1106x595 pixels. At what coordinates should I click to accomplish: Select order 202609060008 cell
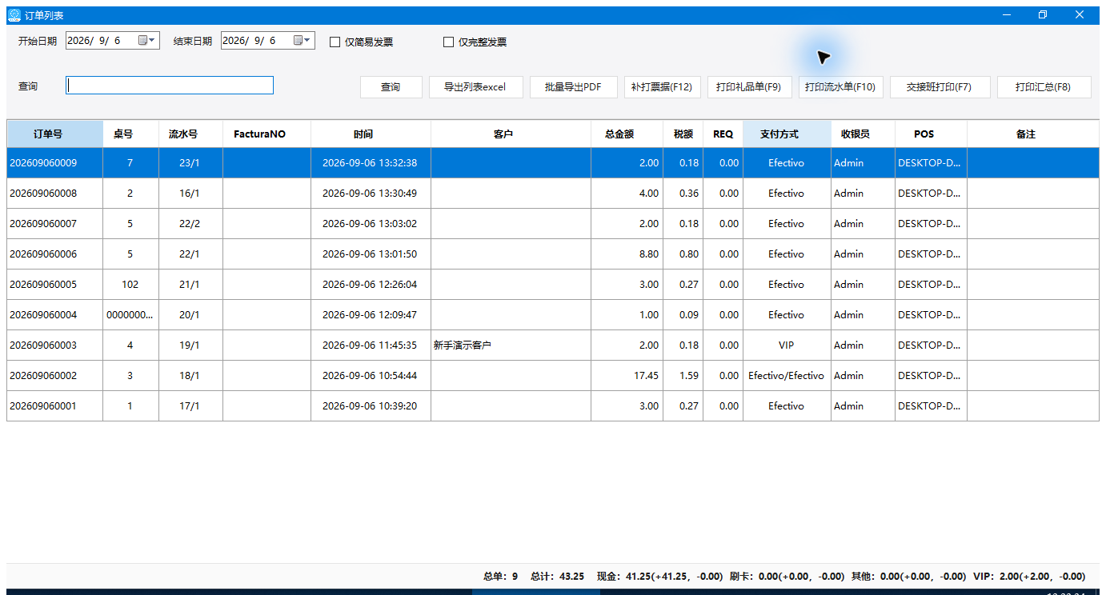click(x=54, y=193)
